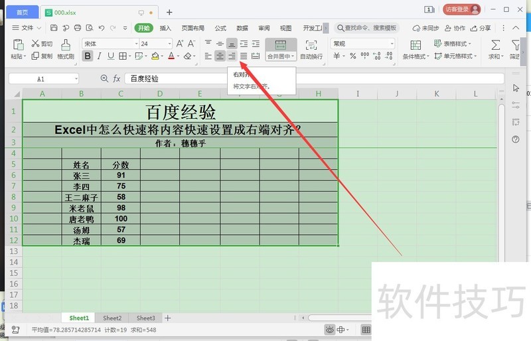The width and height of the screenshot is (531, 341).
Task: Decrease the decimal places
Action: click(x=389, y=56)
